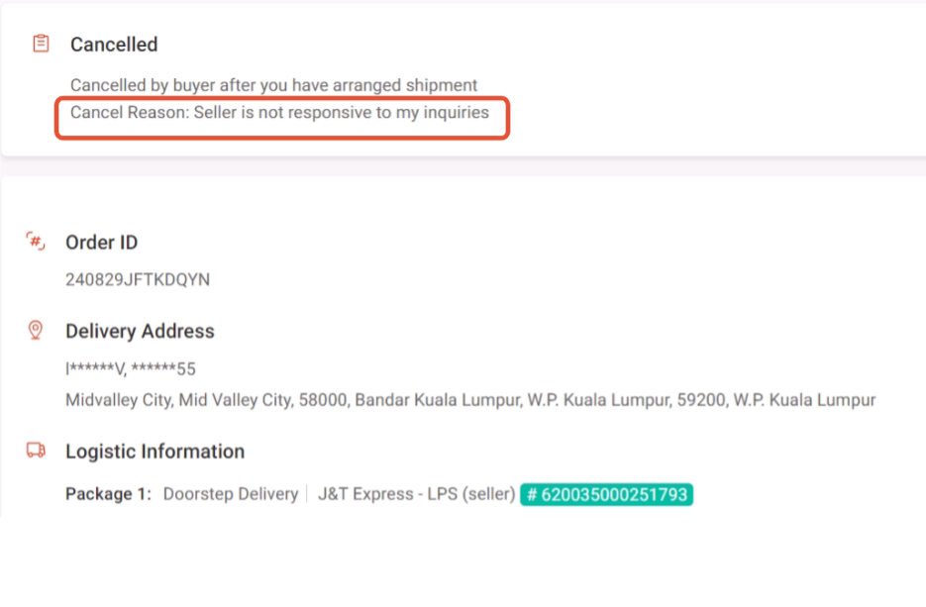Click the Order ID hashtag icon
926x607 pixels.
click(36, 242)
